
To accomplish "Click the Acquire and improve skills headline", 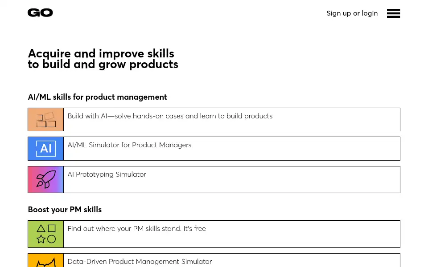I will click(x=103, y=59).
